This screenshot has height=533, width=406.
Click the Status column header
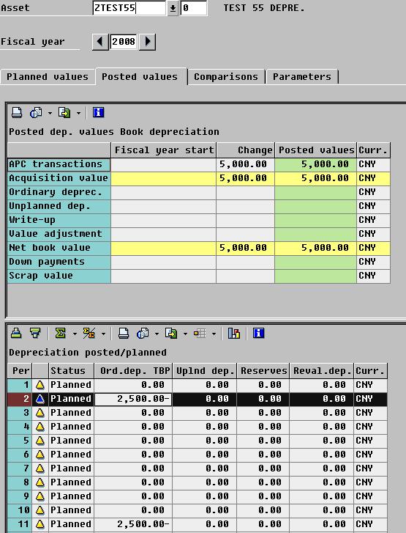(71, 371)
